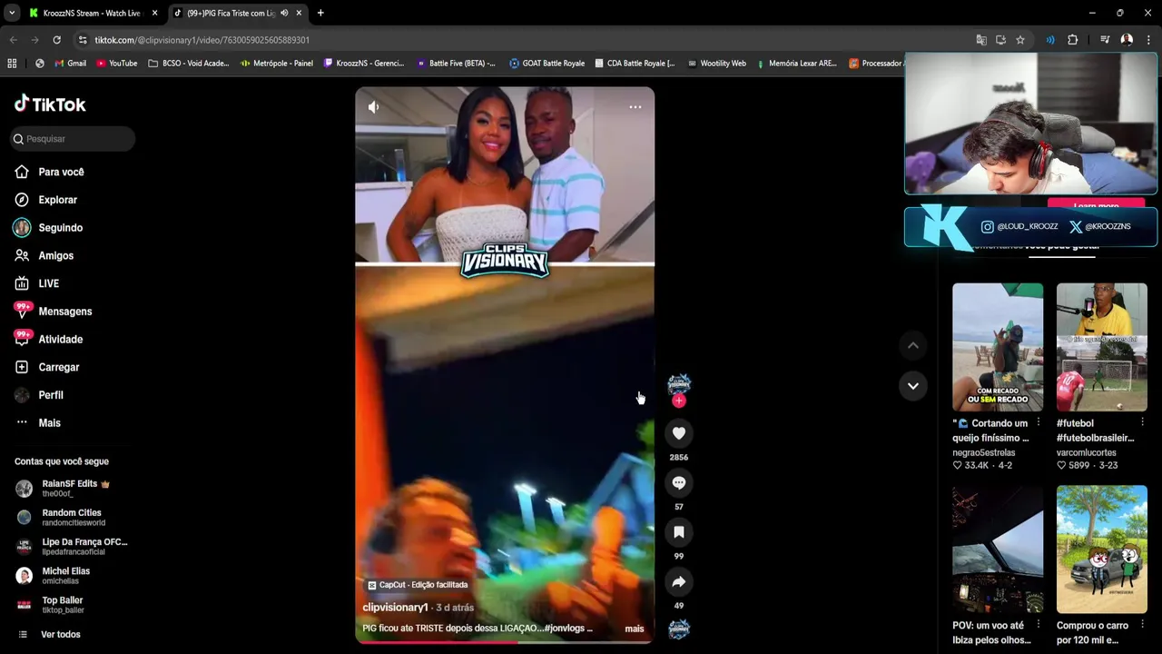Open options dots on POV Ibiza card

pyautogui.click(x=1038, y=626)
